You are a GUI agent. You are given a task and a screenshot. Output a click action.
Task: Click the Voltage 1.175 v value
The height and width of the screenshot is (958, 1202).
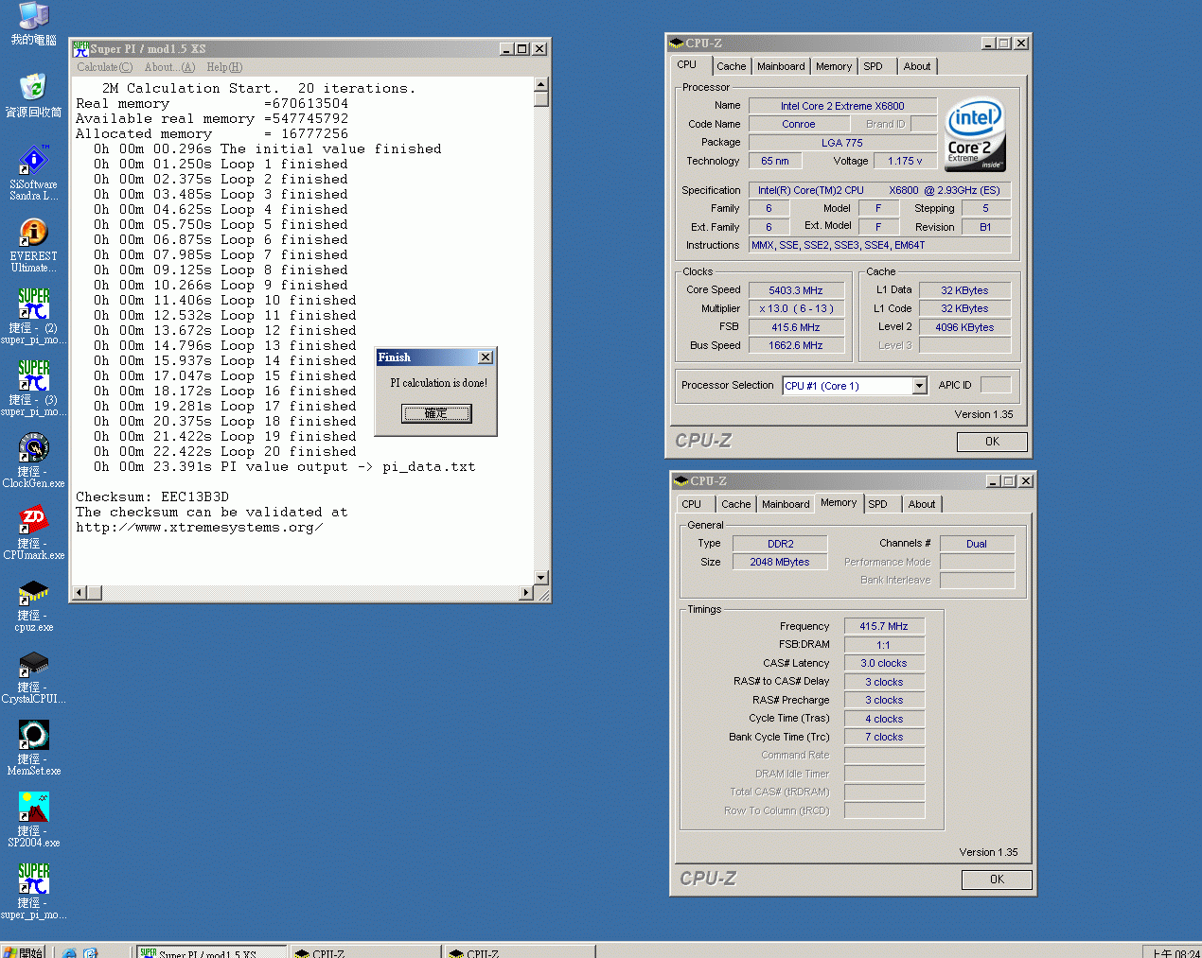pyautogui.click(x=905, y=161)
